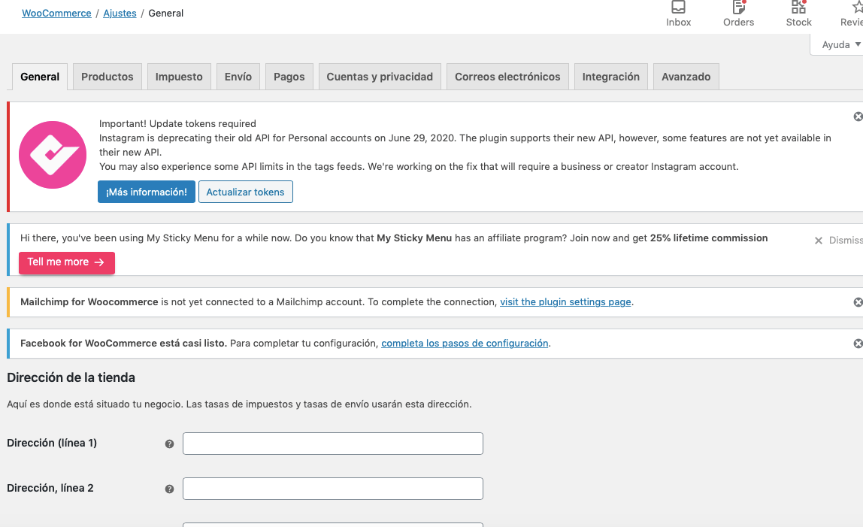Go to WooCommerce breadcrumb link

click(56, 14)
